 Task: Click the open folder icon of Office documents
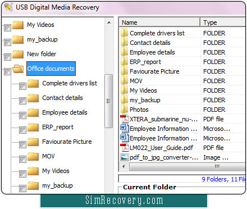click(x=18, y=69)
